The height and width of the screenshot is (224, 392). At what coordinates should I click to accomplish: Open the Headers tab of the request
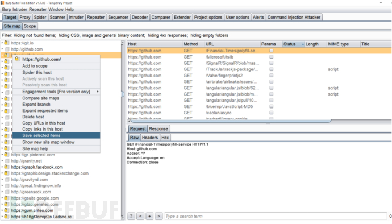150,138
